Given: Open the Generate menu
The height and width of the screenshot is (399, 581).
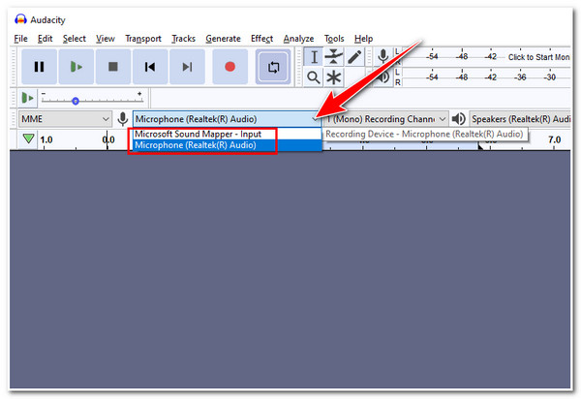Looking at the screenshot, I should tap(223, 39).
